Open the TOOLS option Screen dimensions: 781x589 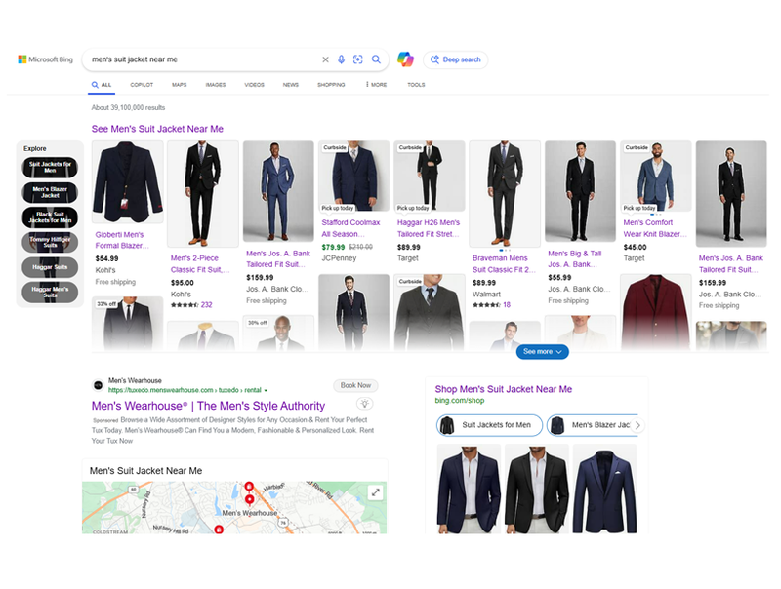click(x=417, y=85)
